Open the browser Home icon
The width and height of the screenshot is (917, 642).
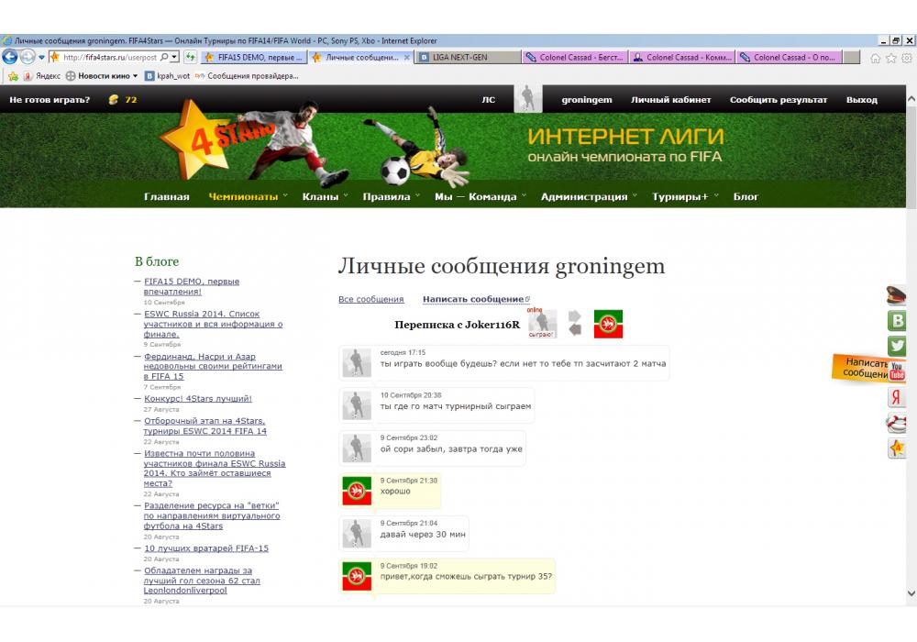pos(876,58)
